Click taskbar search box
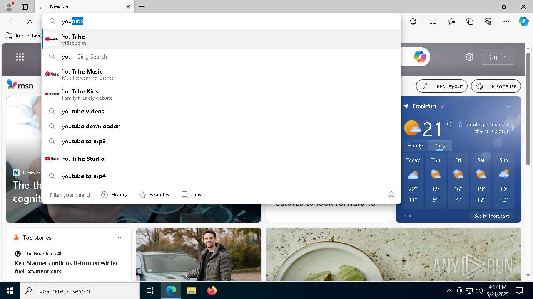 click(80, 291)
